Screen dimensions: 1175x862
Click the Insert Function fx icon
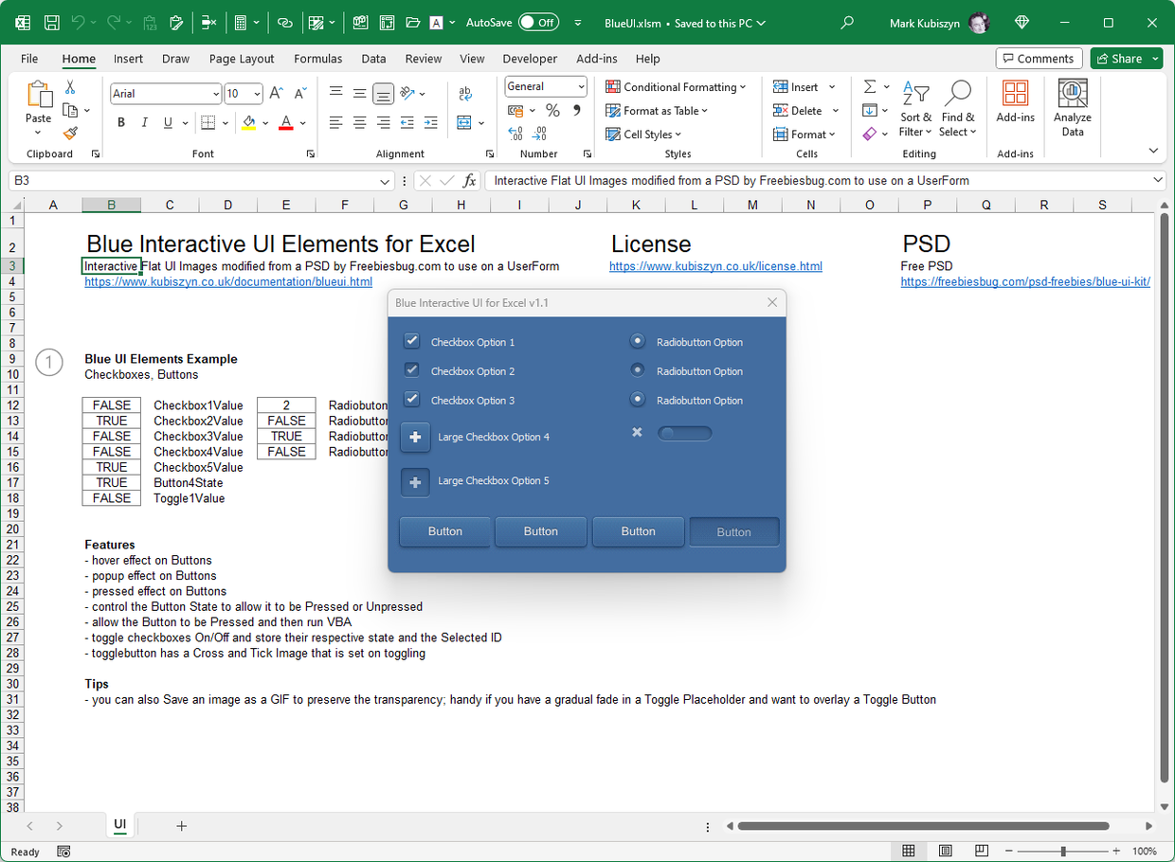pos(469,180)
